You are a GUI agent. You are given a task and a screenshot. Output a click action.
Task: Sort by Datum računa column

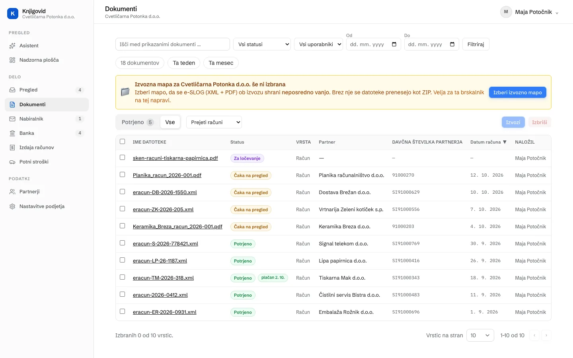tap(488, 142)
